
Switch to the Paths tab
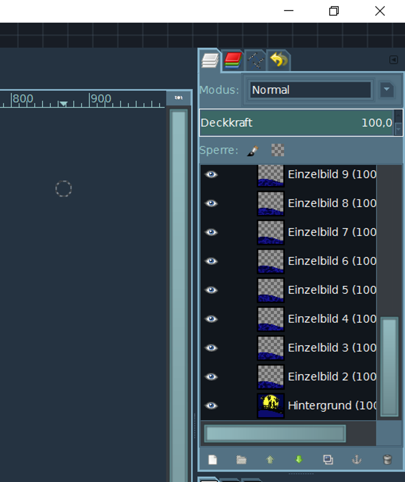pos(256,60)
